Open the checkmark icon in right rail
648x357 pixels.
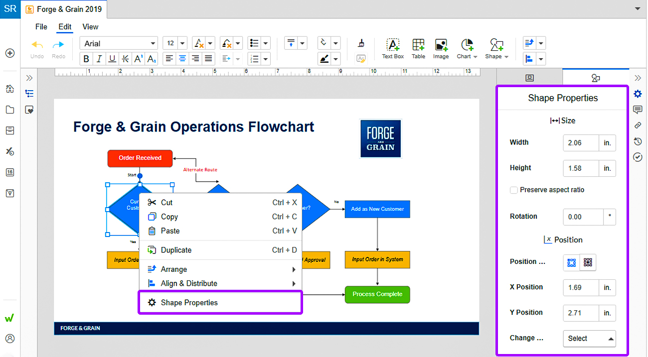(x=638, y=157)
